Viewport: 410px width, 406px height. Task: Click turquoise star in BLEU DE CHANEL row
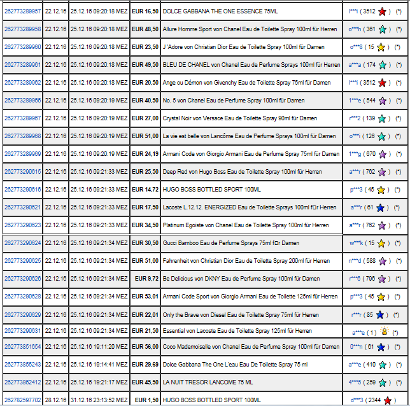click(382, 65)
